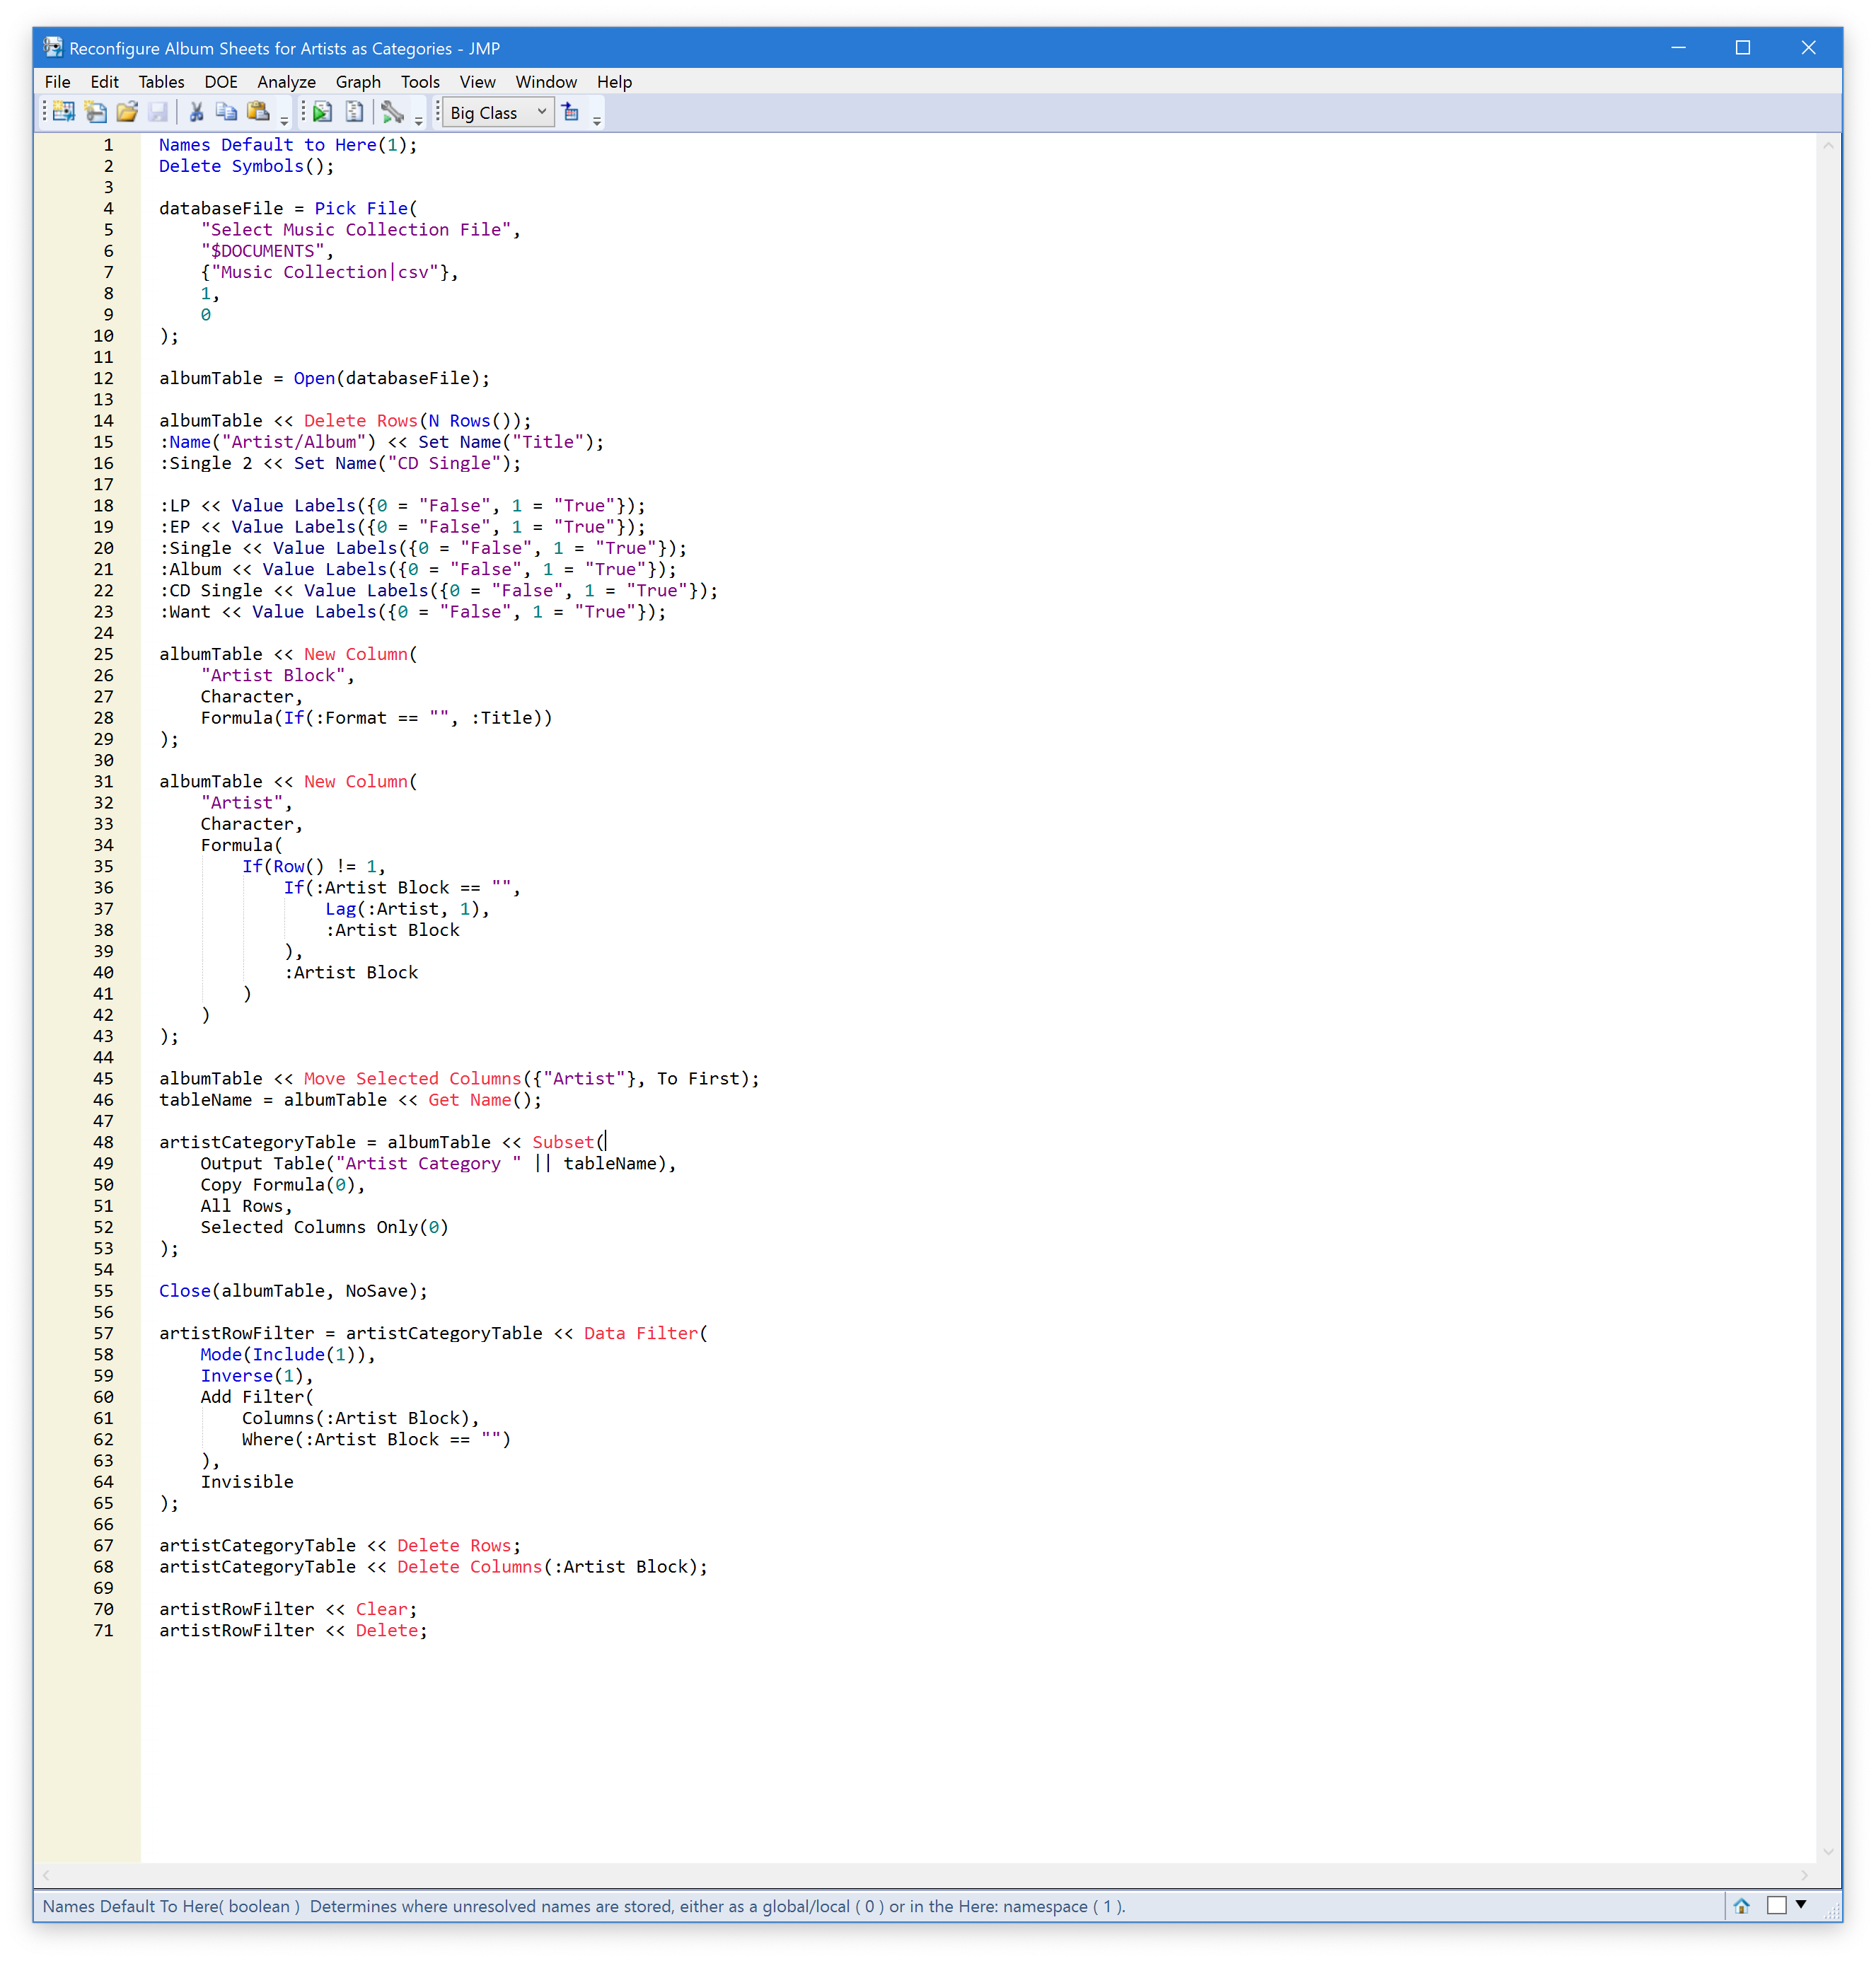Click the Paste clipboard icon
The height and width of the screenshot is (1961, 1876).
(x=258, y=112)
